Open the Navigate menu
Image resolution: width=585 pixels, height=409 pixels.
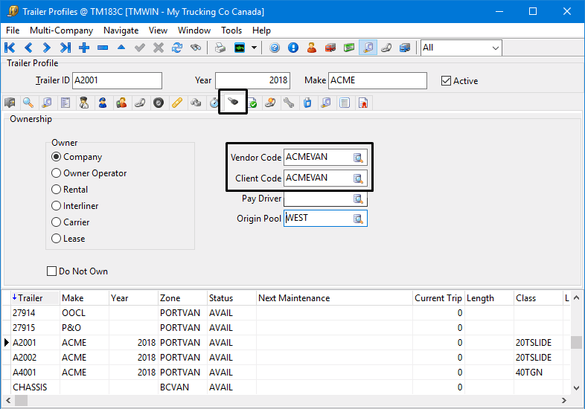pos(121,30)
